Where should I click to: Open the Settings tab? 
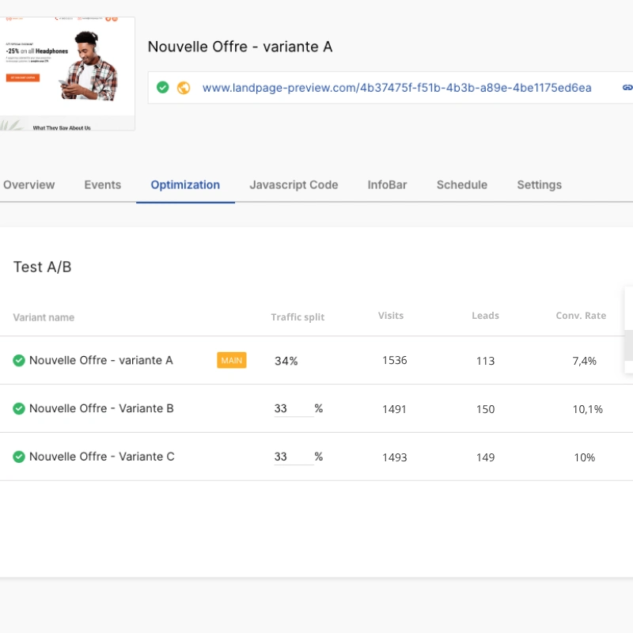[x=540, y=185]
